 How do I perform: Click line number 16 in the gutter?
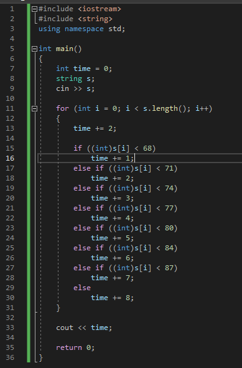pyautogui.click(x=10, y=158)
